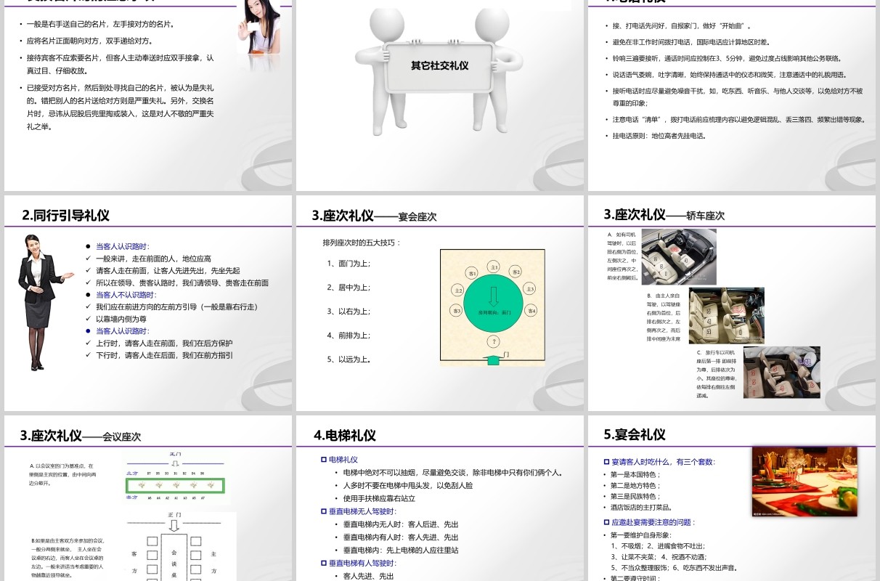This screenshot has height=581, width=880.
Task: Click the blue '客方' label beside green table
Action: (131, 497)
